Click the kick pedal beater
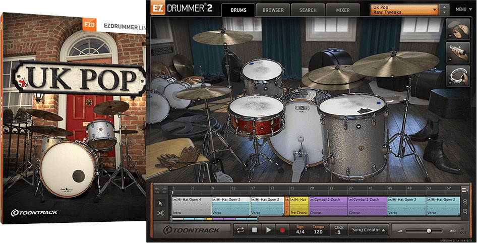Image resolution: width=477 pixels, height=243 pixels. (301, 139)
